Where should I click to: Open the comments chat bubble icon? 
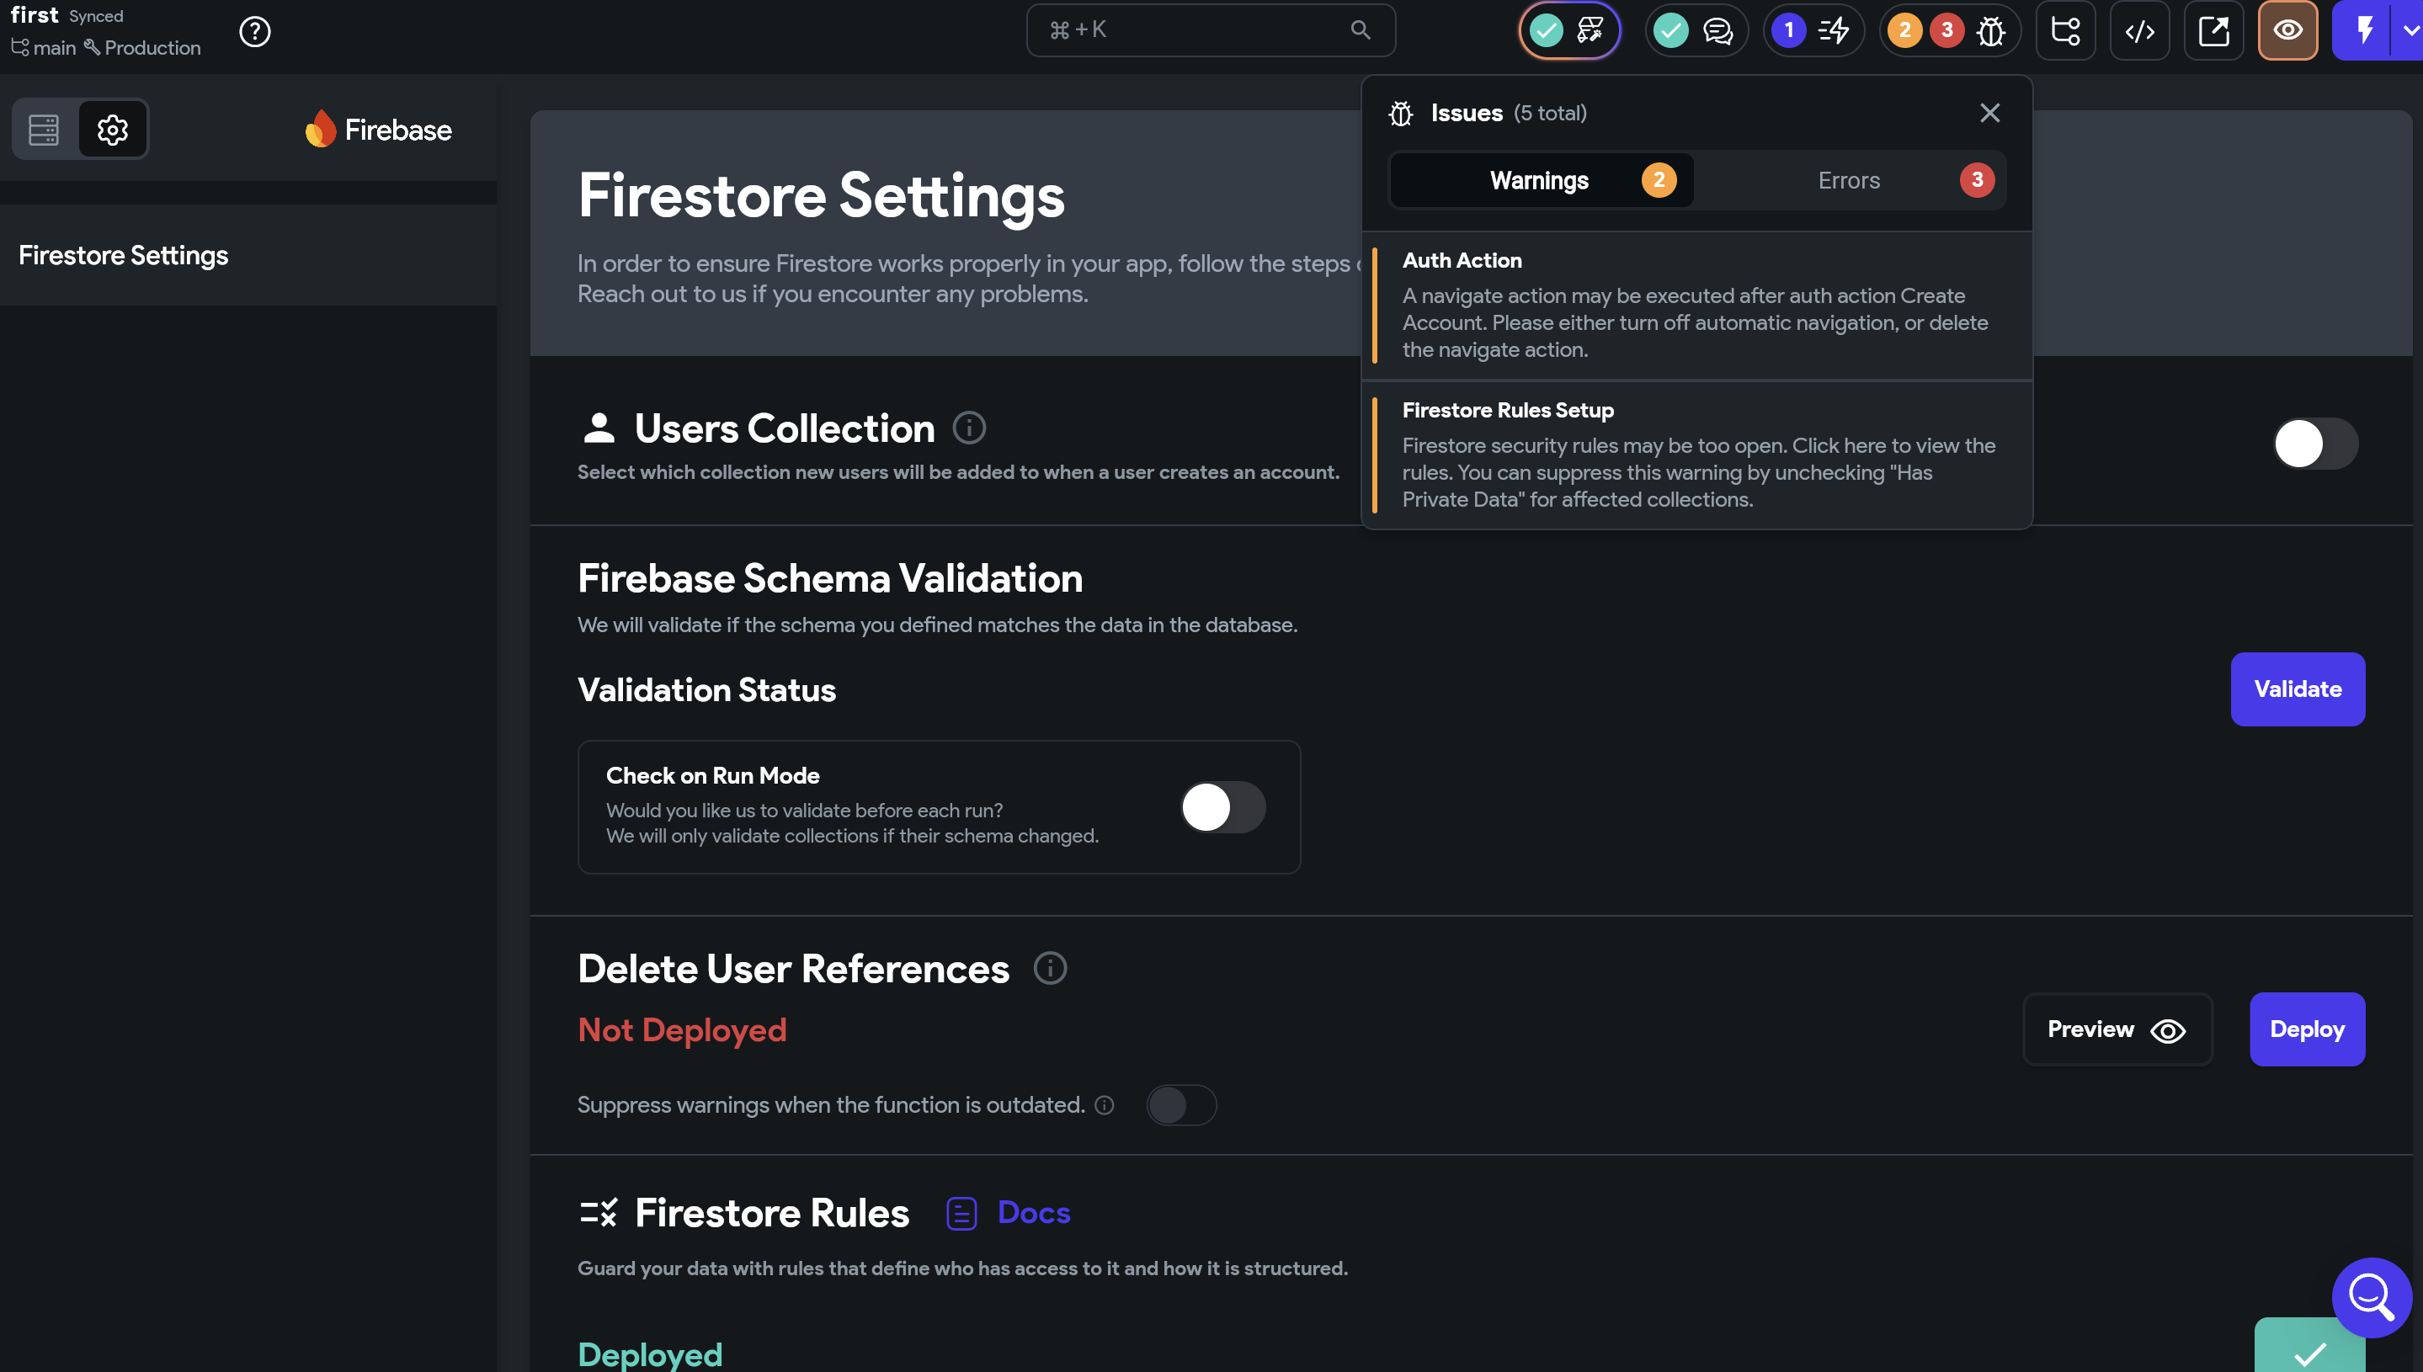point(1718,31)
